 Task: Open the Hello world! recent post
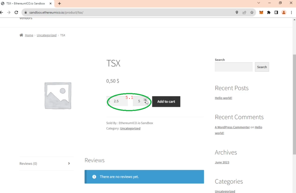tap(223, 98)
